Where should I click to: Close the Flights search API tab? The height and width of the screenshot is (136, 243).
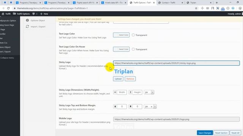(x=97, y=3)
